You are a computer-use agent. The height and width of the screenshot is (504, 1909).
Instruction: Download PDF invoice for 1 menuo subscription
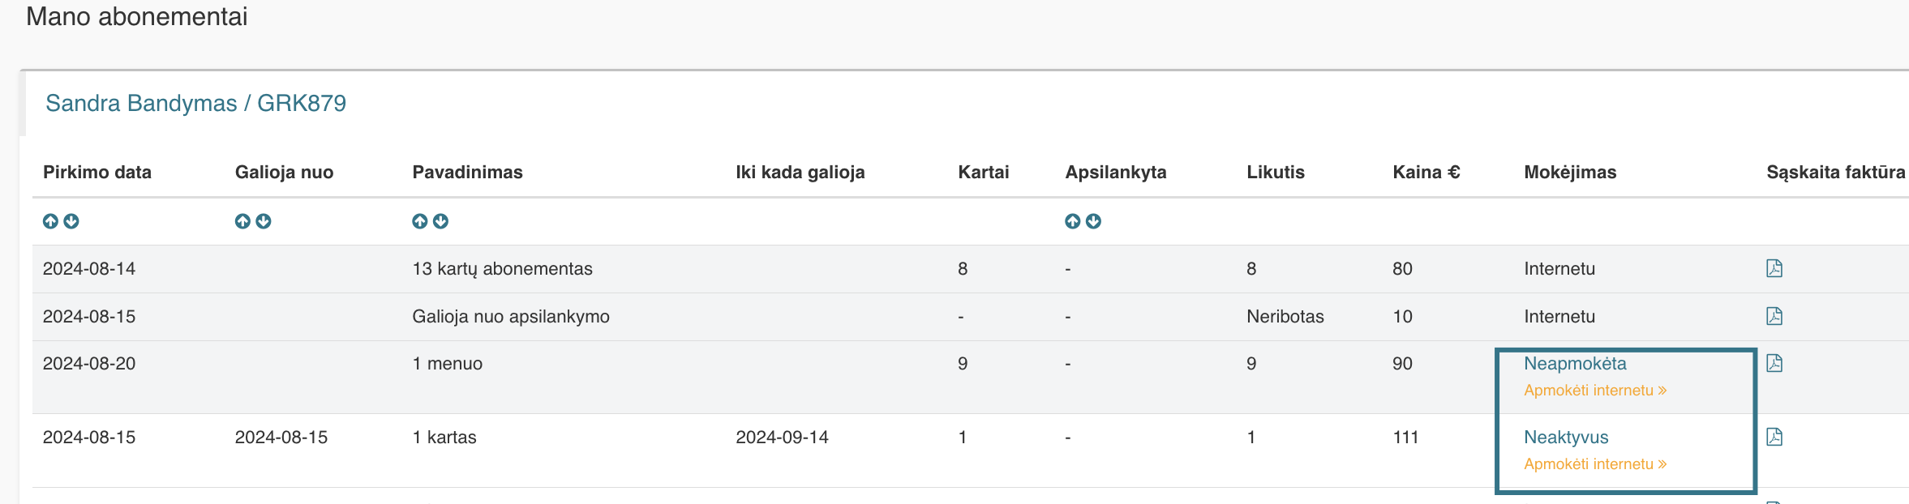[1774, 363]
